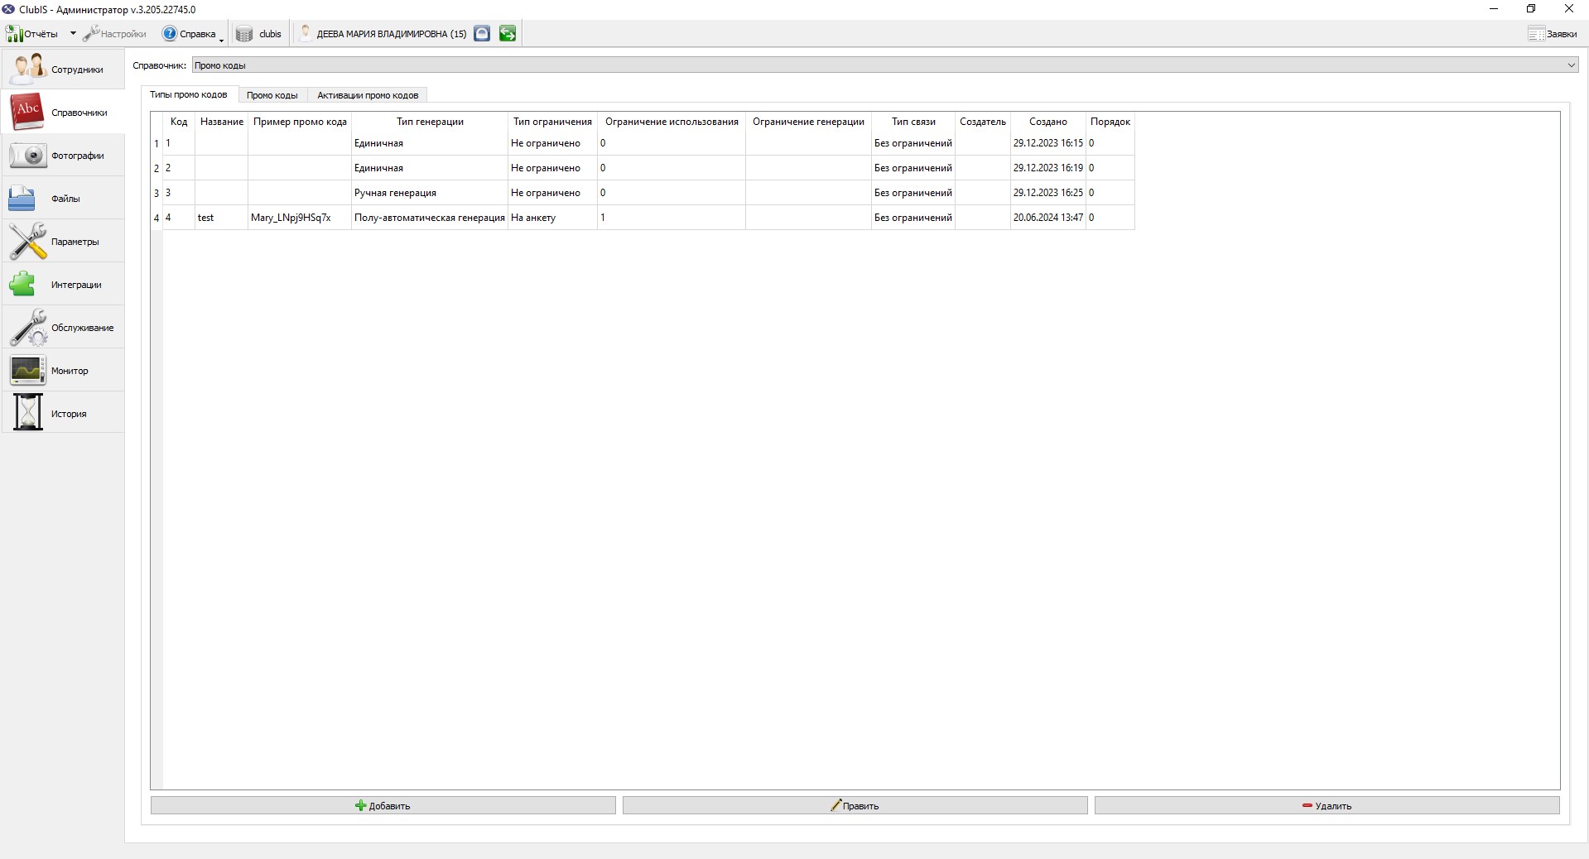1589x859 pixels.
Task: Switch to the Типы промо кодов tab
Action: 189,94
